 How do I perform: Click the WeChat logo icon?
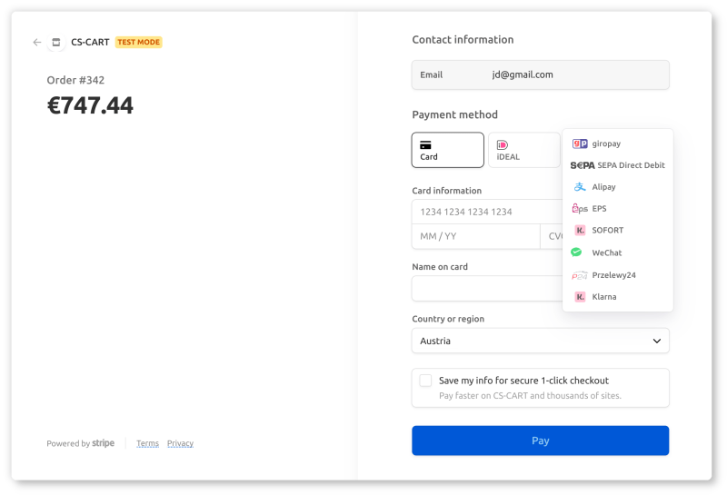click(576, 252)
